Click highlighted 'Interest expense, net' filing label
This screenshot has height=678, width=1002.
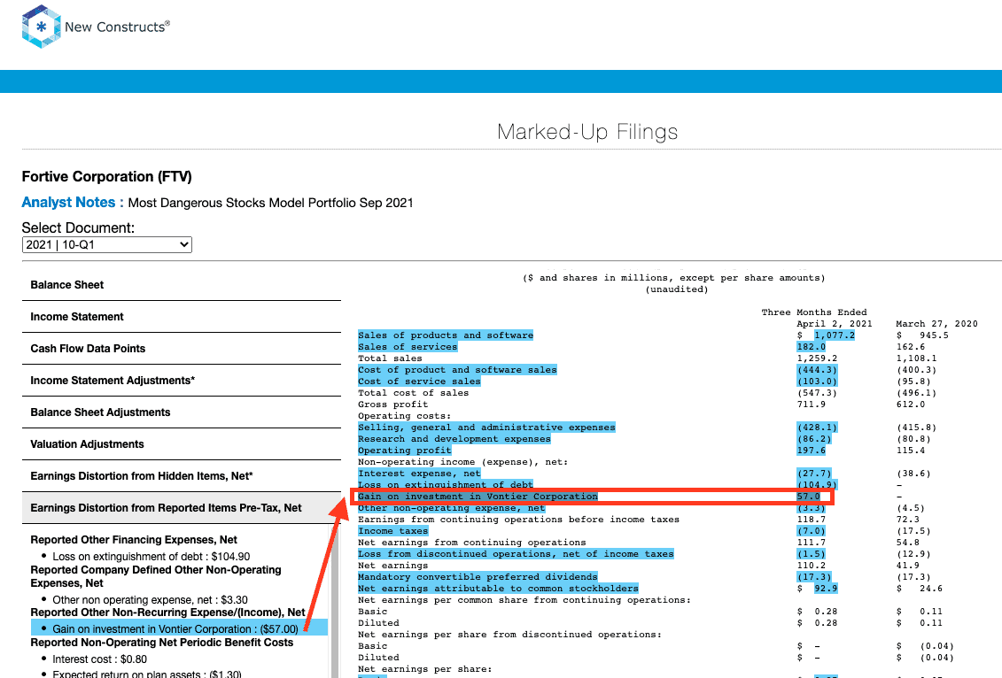click(x=419, y=473)
